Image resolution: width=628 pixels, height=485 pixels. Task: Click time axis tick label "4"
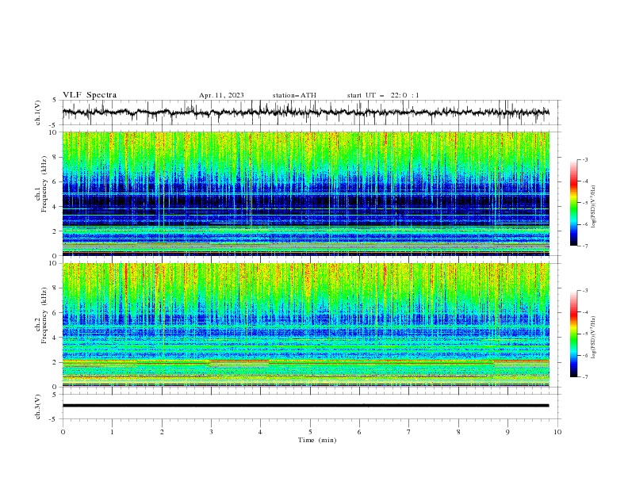click(x=260, y=432)
